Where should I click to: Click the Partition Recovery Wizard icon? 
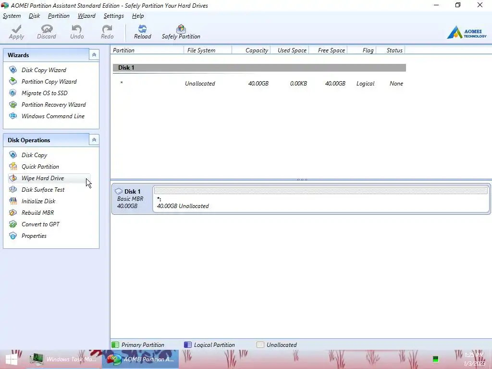[13, 104]
